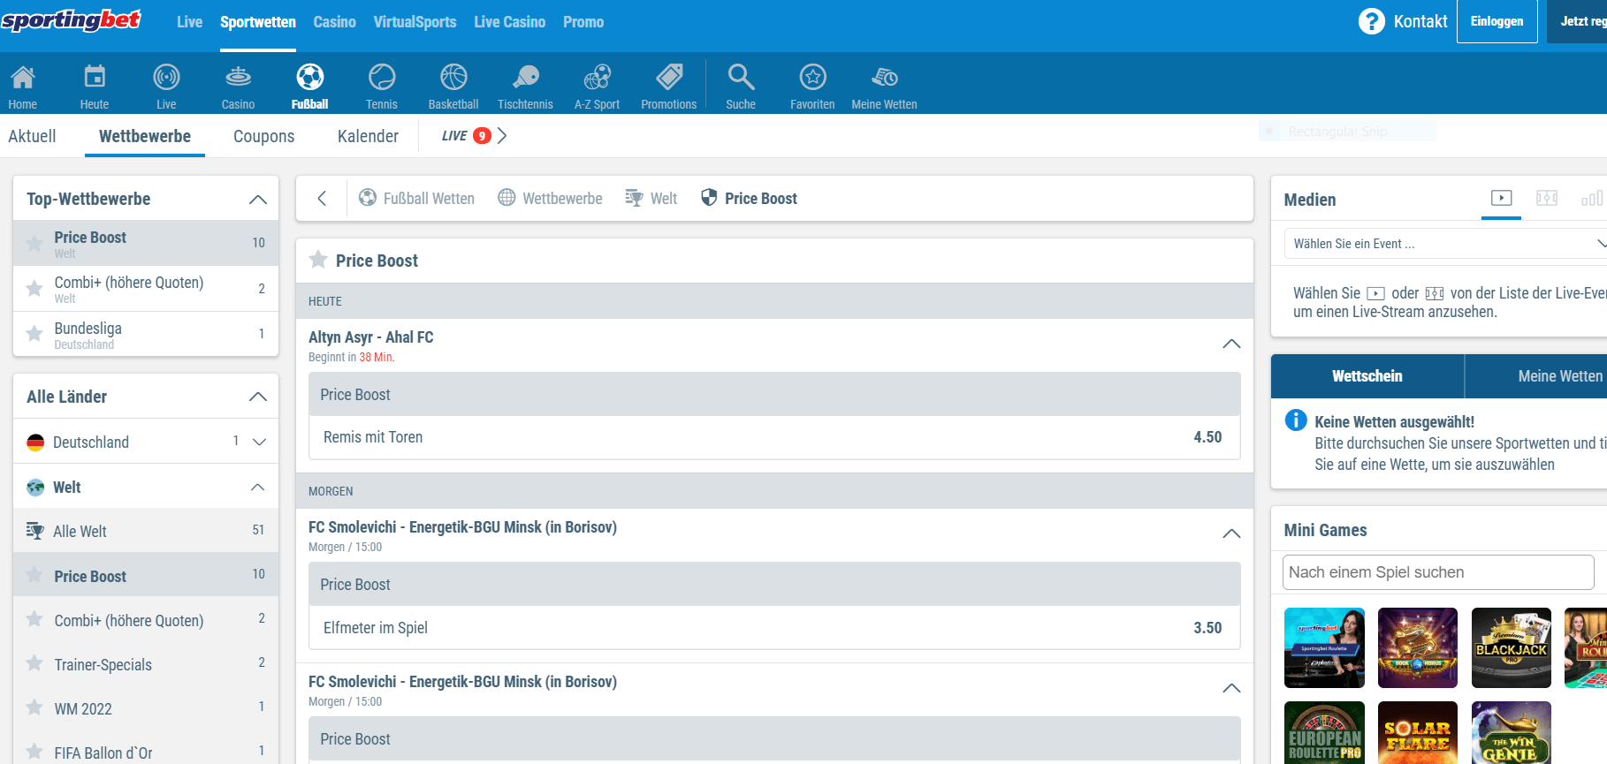Switch to the Coupons tab
The height and width of the screenshot is (764, 1607).
(x=263, y=136)
